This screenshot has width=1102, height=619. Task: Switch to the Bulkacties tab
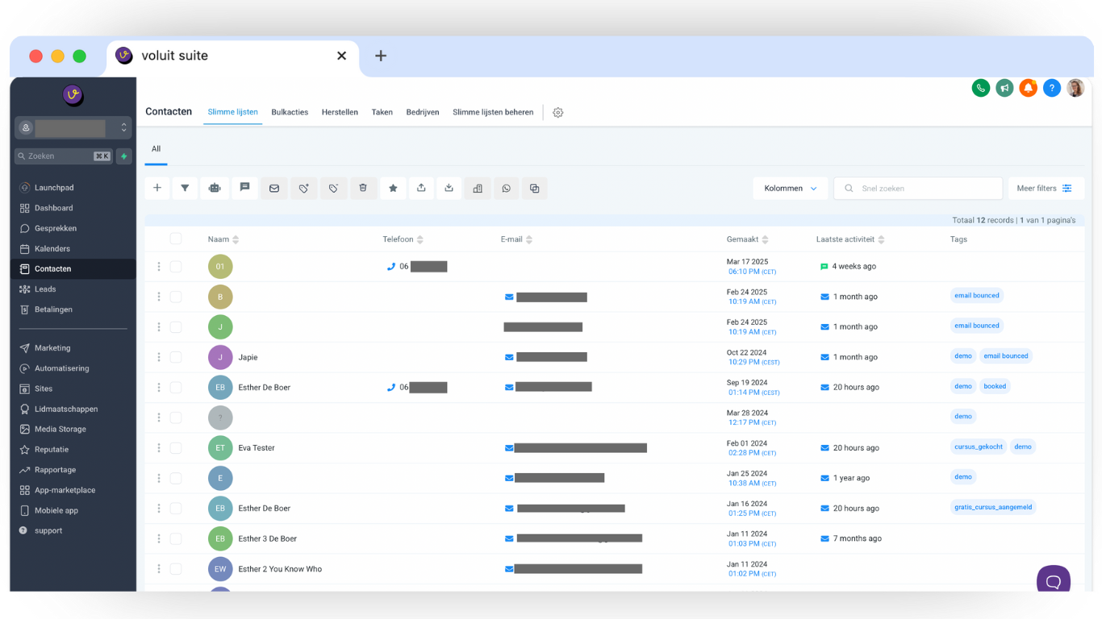click(290, 113)
